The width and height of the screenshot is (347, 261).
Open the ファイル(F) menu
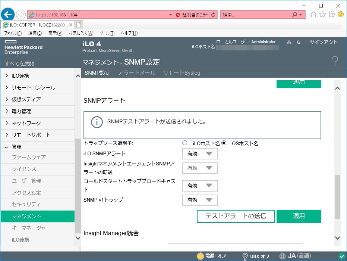point(13,33)
